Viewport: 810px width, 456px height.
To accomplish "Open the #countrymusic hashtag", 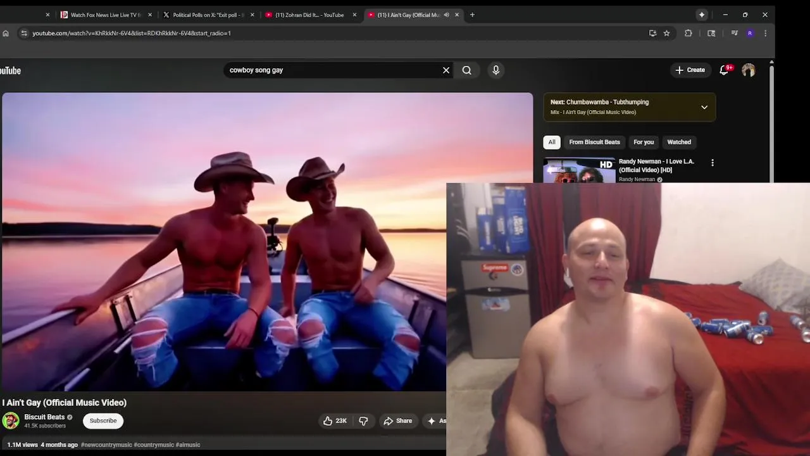I will click(x=154, y=445).
